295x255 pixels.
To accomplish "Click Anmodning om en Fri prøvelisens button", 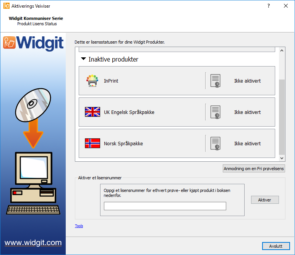I will [254, 169].
